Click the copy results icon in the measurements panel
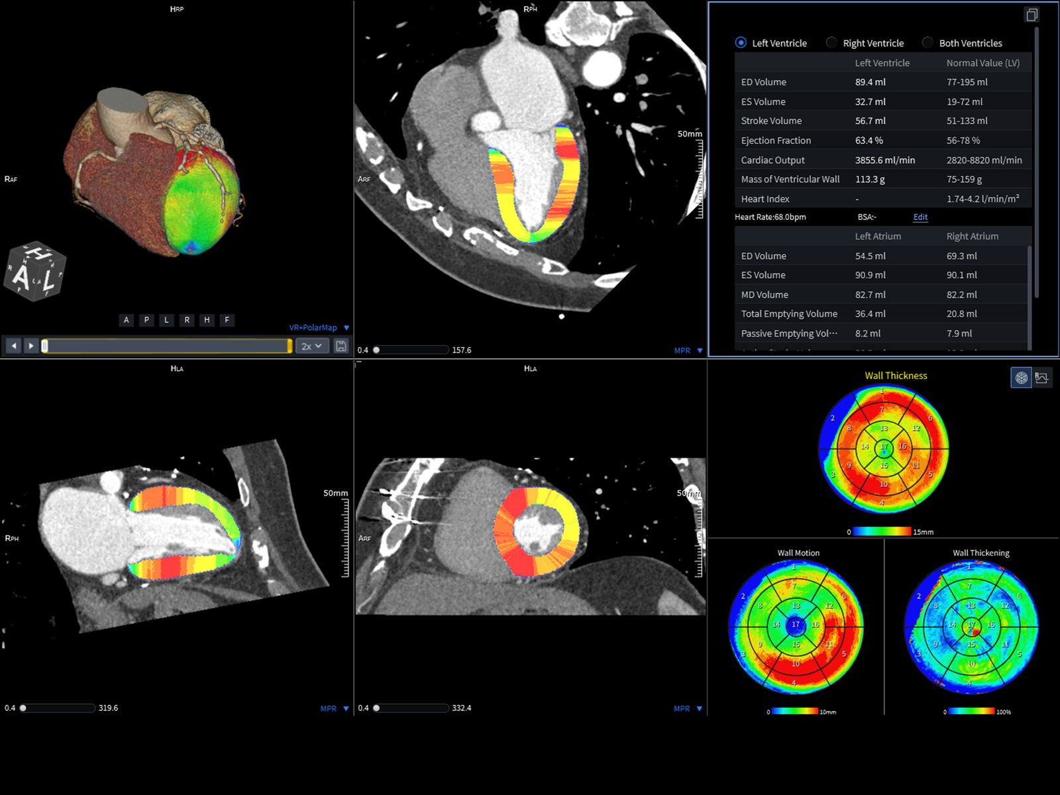1060x795 pixels. [x=1032, y=15]
